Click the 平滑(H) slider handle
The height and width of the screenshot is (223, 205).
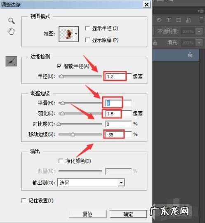click(x=62, y=103)
